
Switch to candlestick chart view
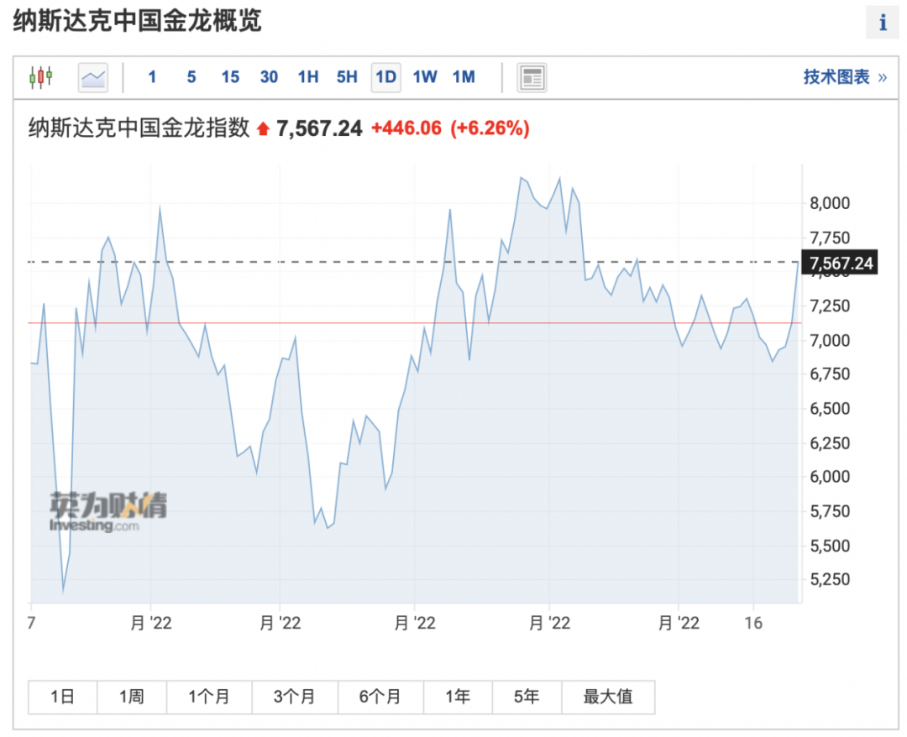point(41,77)
